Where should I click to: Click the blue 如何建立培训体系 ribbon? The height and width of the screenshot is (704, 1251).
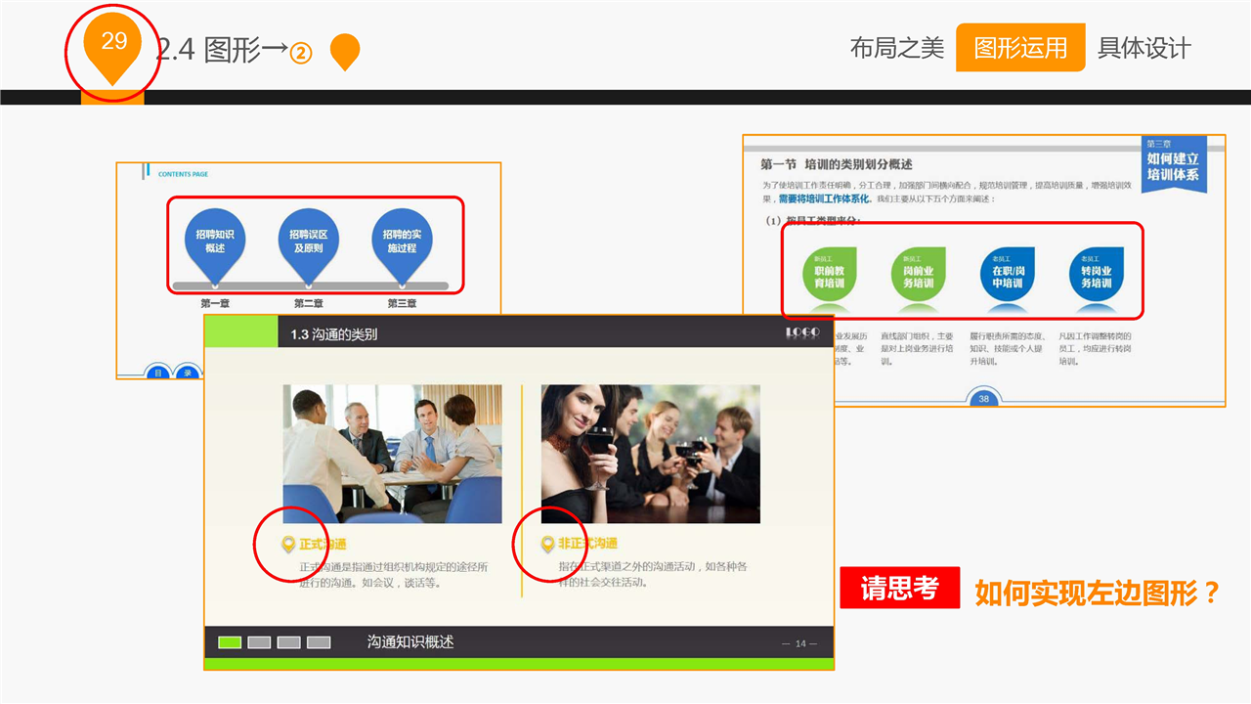pos(1173,164)
